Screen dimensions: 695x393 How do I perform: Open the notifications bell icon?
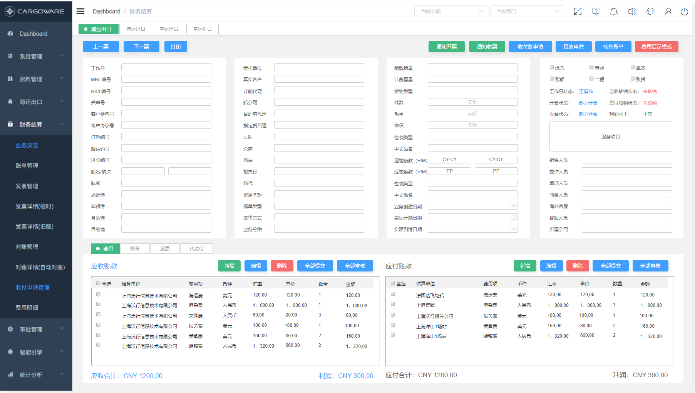[614, 12]
